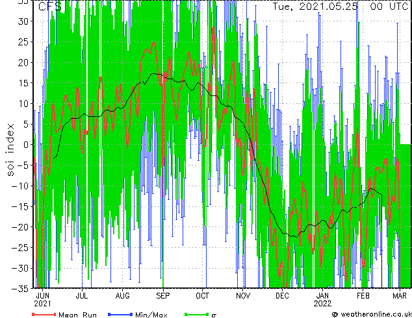
Task: Click the JUL month label
Action: [x=82, y=296]
